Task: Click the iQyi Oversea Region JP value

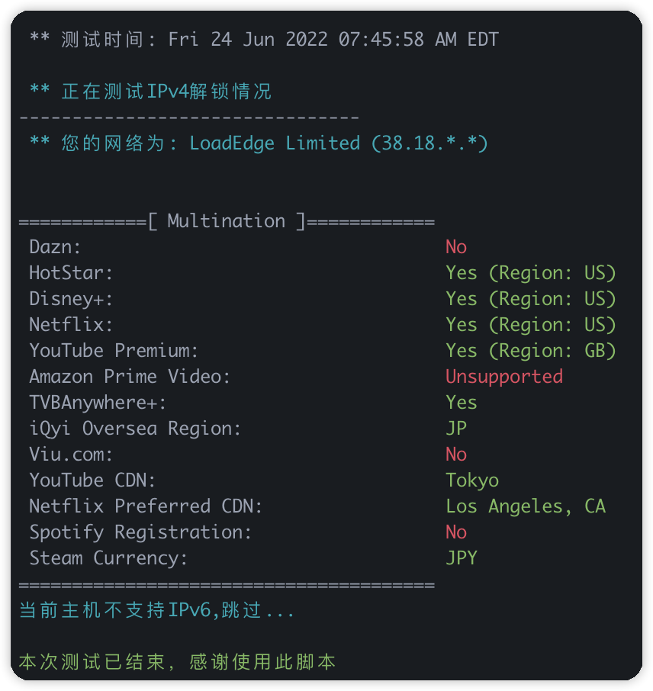Action: coord(456,429)
